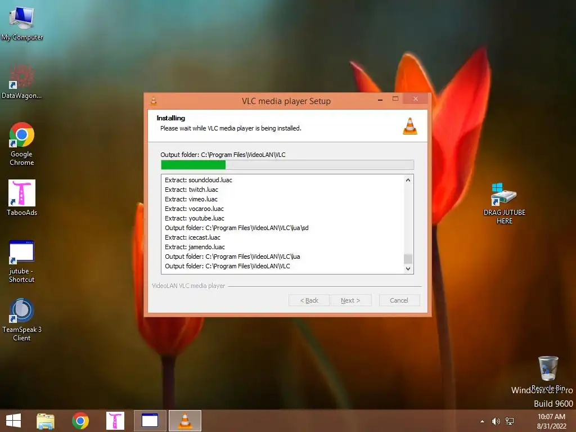
Task: Click the disabled Back button
Action: click(309, 300)
